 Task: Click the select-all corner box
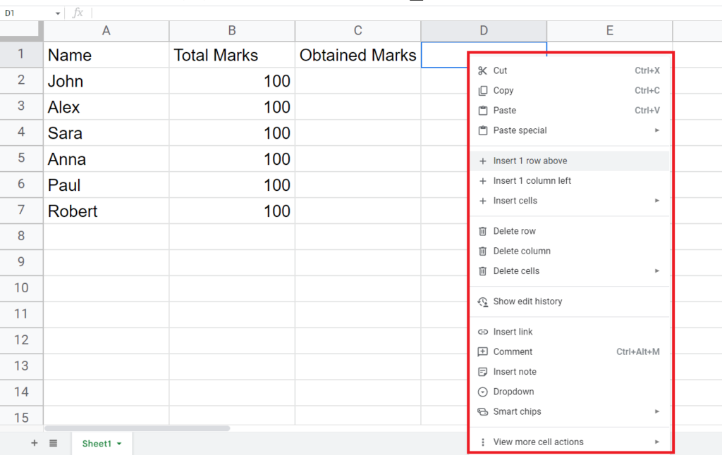pyautogui.click(x=21, y=31)
